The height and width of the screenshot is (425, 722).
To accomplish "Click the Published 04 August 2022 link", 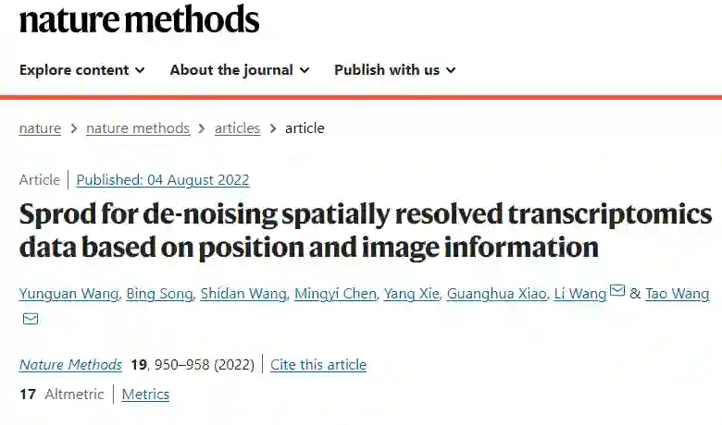I will pos(163,180).
